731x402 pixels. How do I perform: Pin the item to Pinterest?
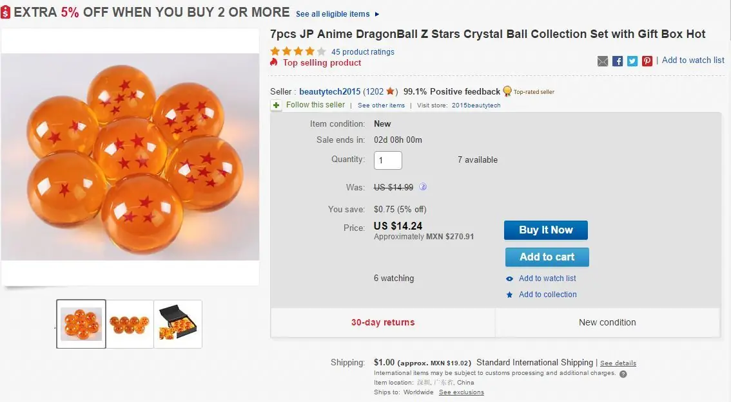click(647, 60)
